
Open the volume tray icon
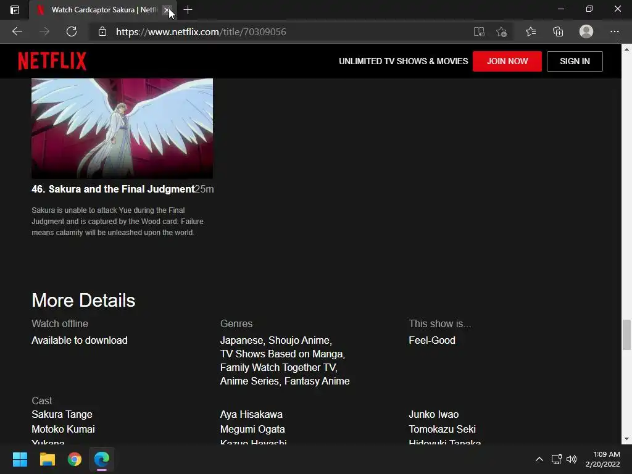point(572,459)
